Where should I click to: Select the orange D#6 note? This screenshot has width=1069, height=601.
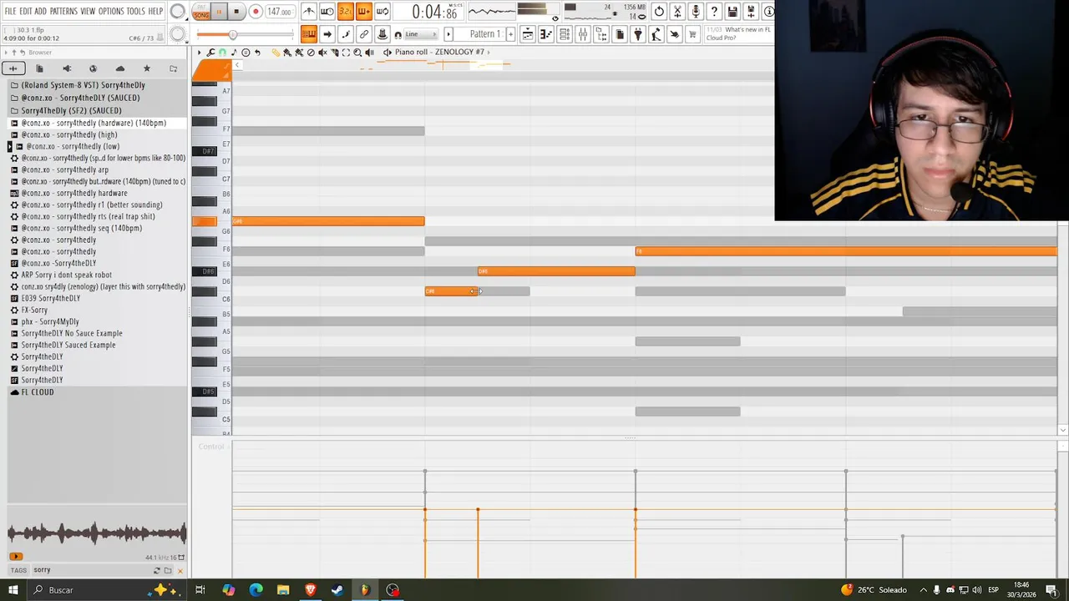click(x=556, y=271)
